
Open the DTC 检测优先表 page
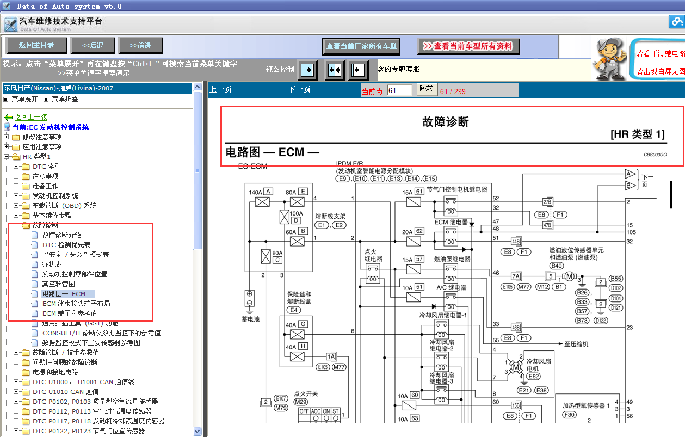(x=66, y=245)
